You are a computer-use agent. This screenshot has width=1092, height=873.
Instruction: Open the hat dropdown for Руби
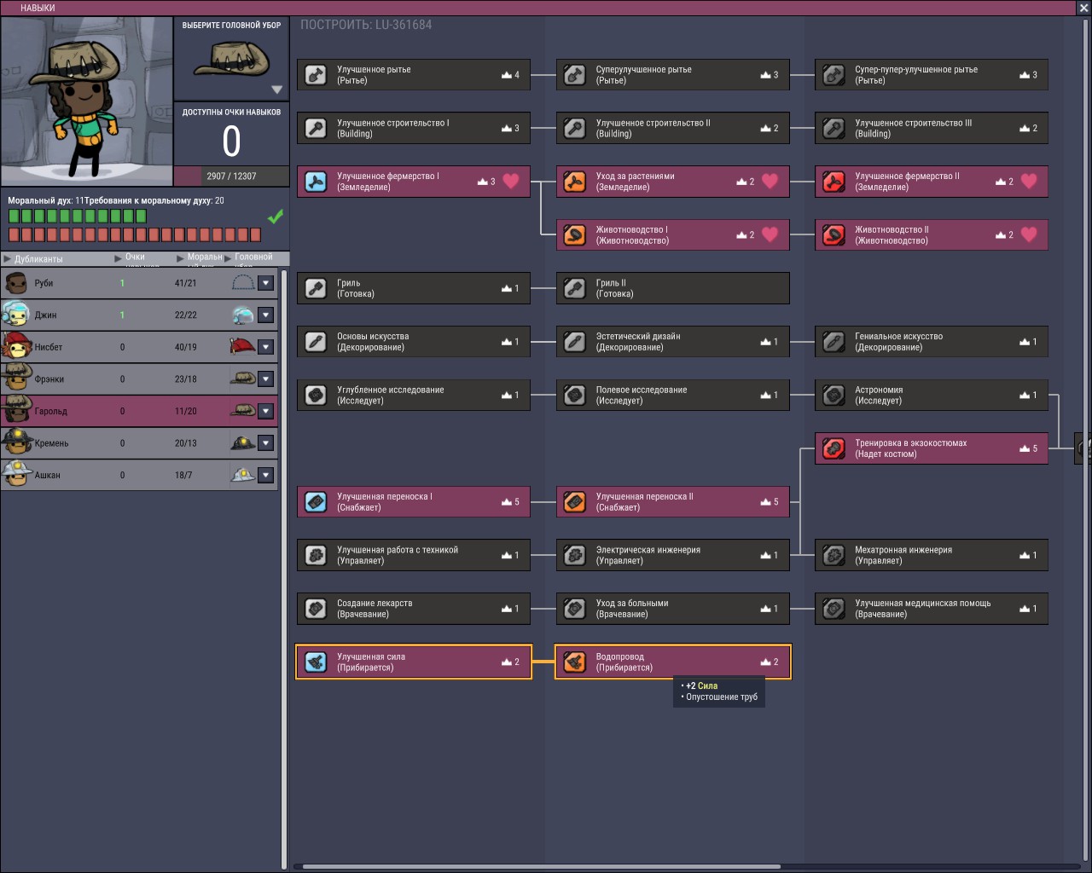[266, 283]
